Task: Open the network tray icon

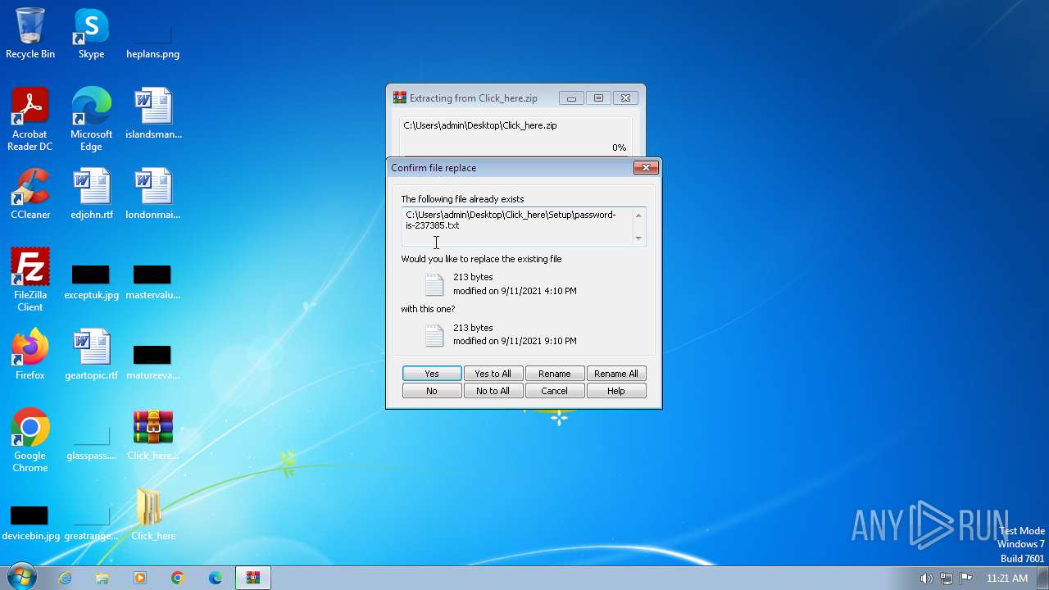Action: (x=946, y=578)
